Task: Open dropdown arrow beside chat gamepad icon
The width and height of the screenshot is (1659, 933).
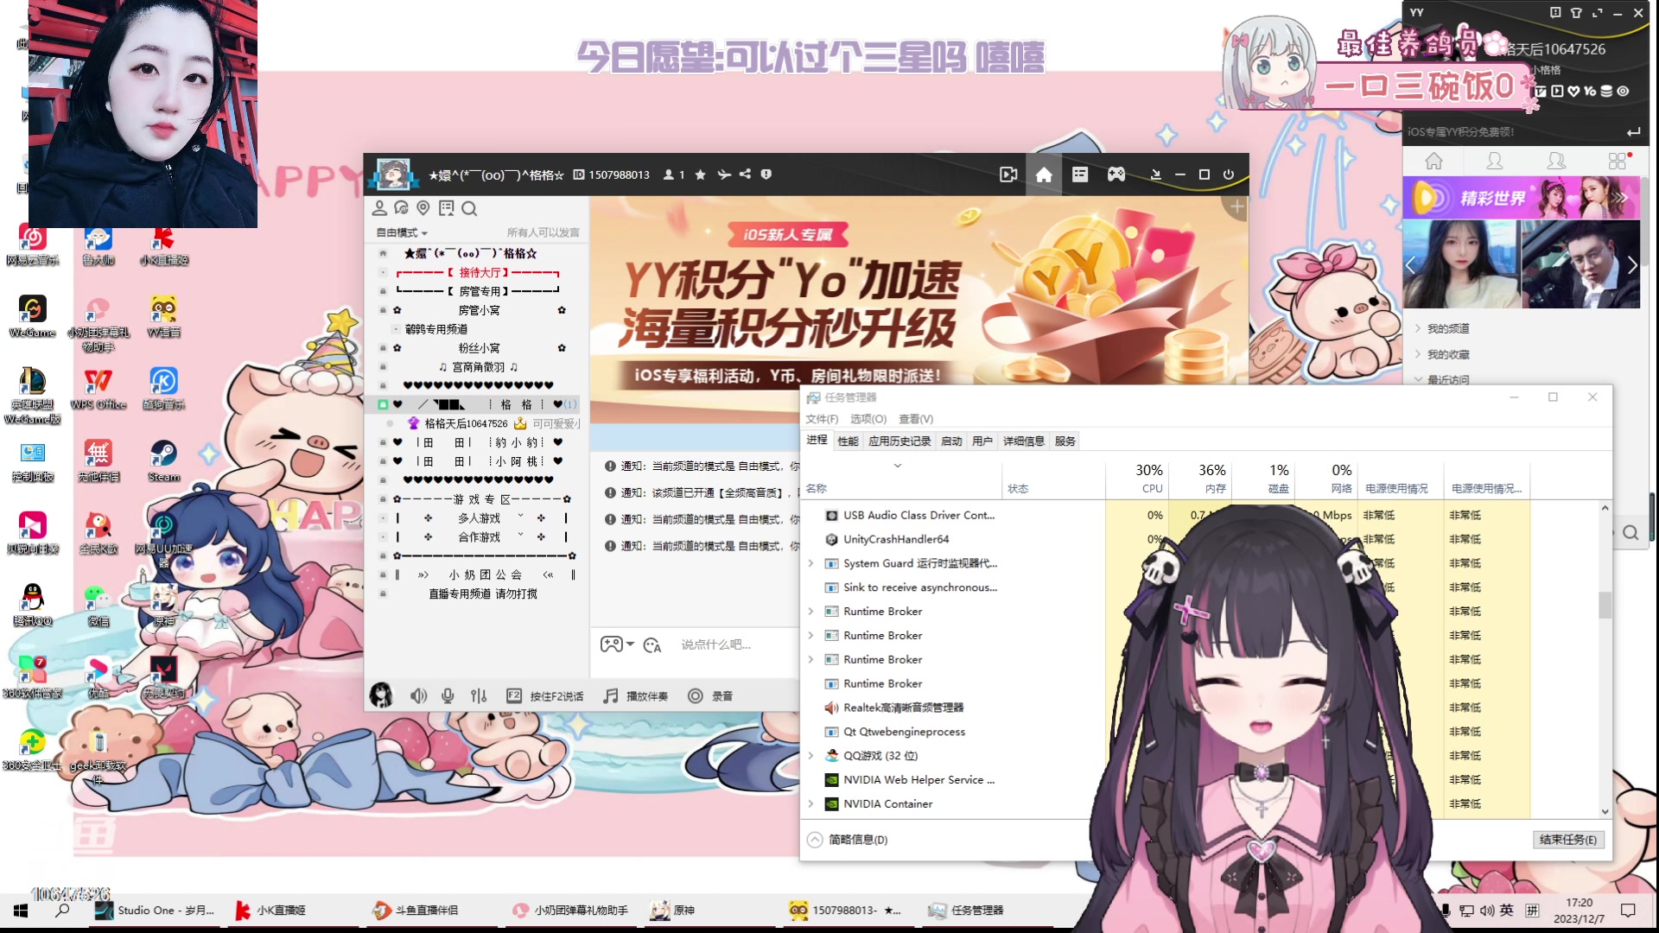Action: (631, 644)
